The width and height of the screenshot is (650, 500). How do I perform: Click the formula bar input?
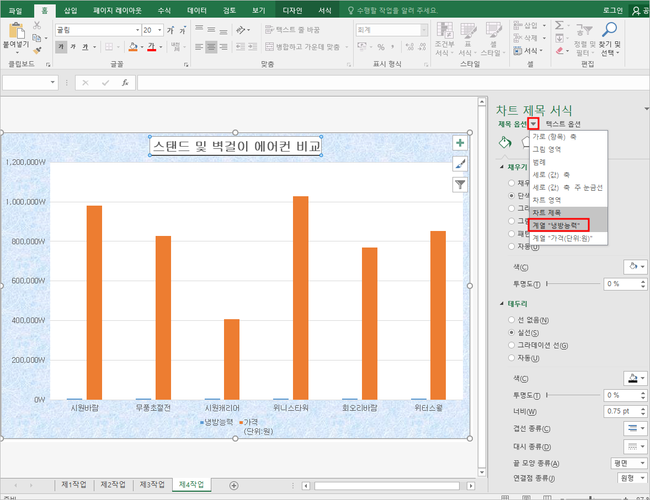coord(393,83)
